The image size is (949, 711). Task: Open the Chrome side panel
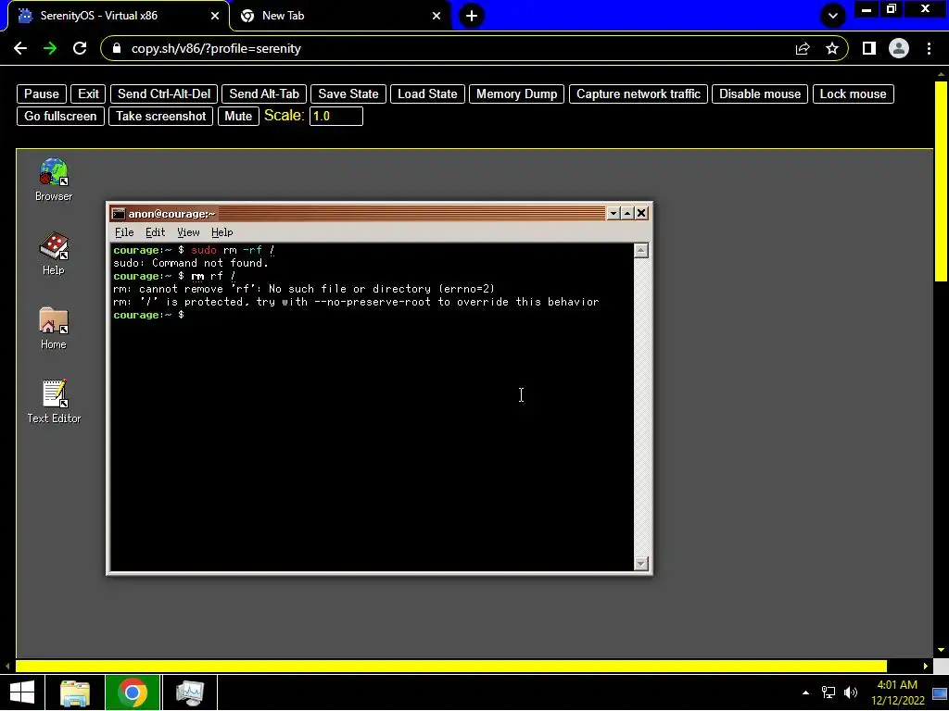coord(869,48)
